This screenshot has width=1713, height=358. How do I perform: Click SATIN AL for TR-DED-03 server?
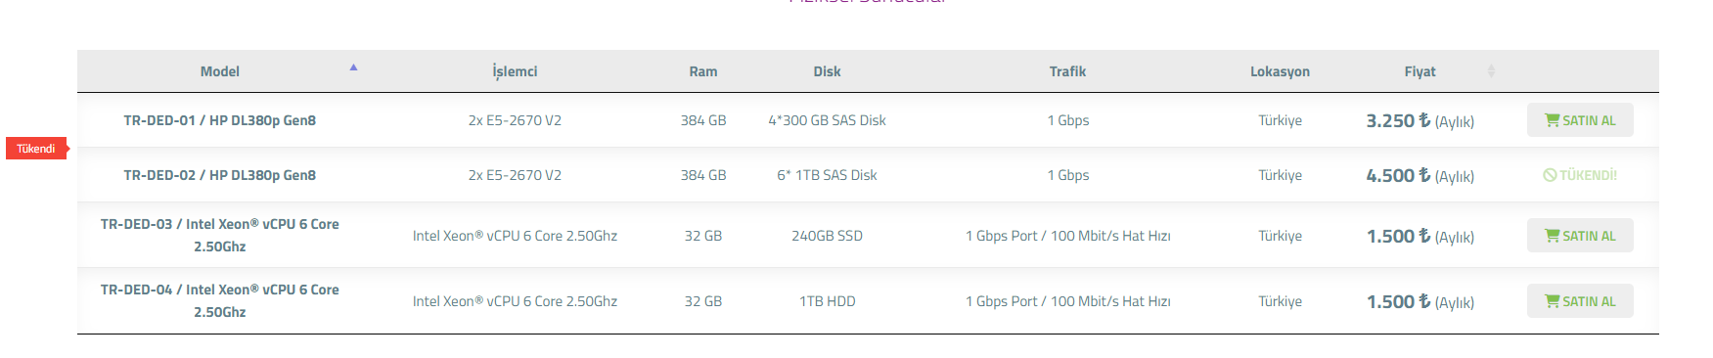point(1580,236)
